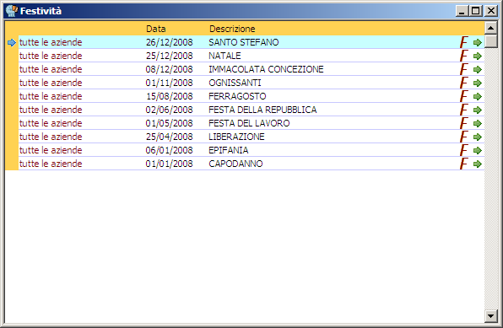Click the blue row pointer arrow icon
This screenshot has height=328, width=503.
[12, 42]
